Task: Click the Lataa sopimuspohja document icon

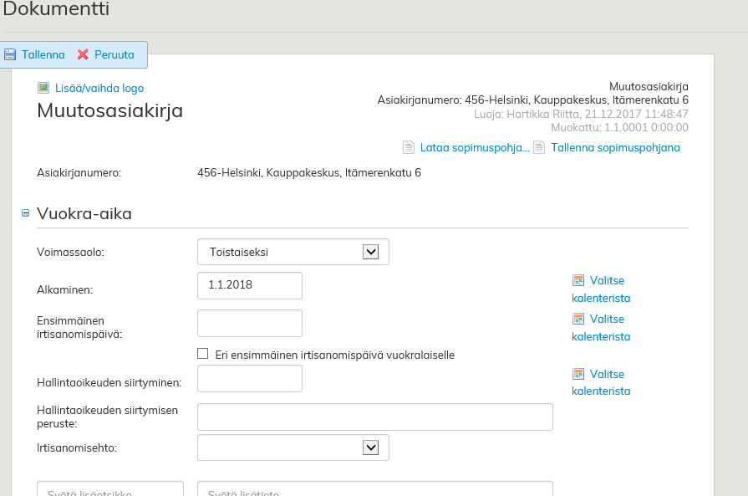Action: (409, 148)
